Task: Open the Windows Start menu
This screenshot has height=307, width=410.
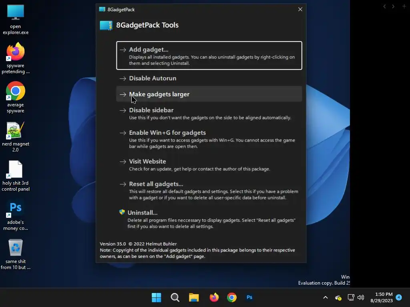Action: [x=157, y=297]
